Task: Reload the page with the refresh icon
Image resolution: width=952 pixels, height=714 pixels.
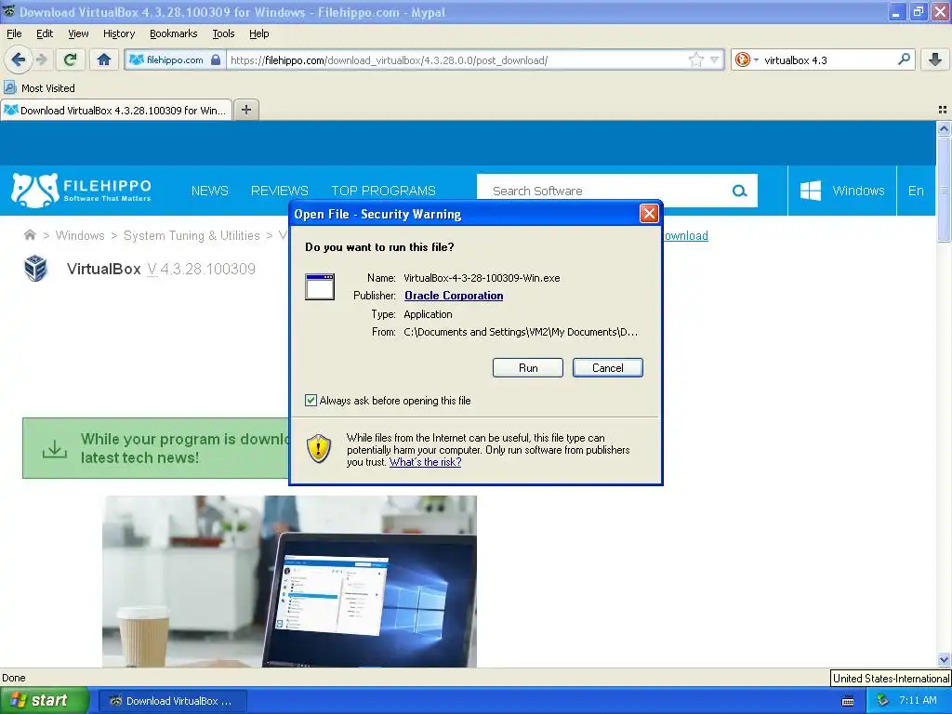Action: tap(71, 59)
